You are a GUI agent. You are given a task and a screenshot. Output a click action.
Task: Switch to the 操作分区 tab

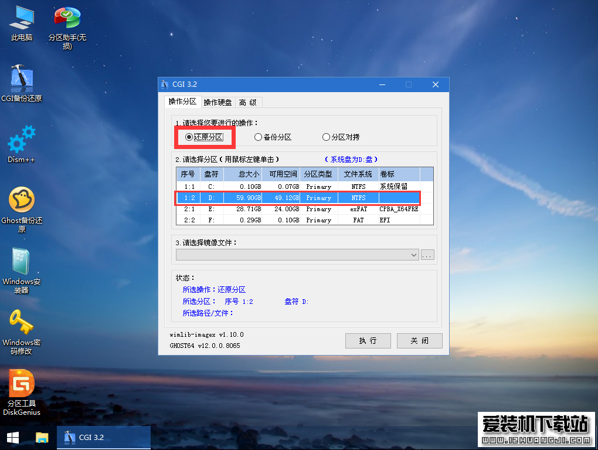tap(182, 101)
